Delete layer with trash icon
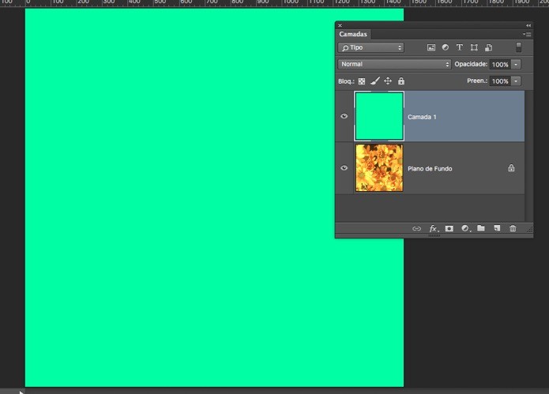 coord(513,228)
